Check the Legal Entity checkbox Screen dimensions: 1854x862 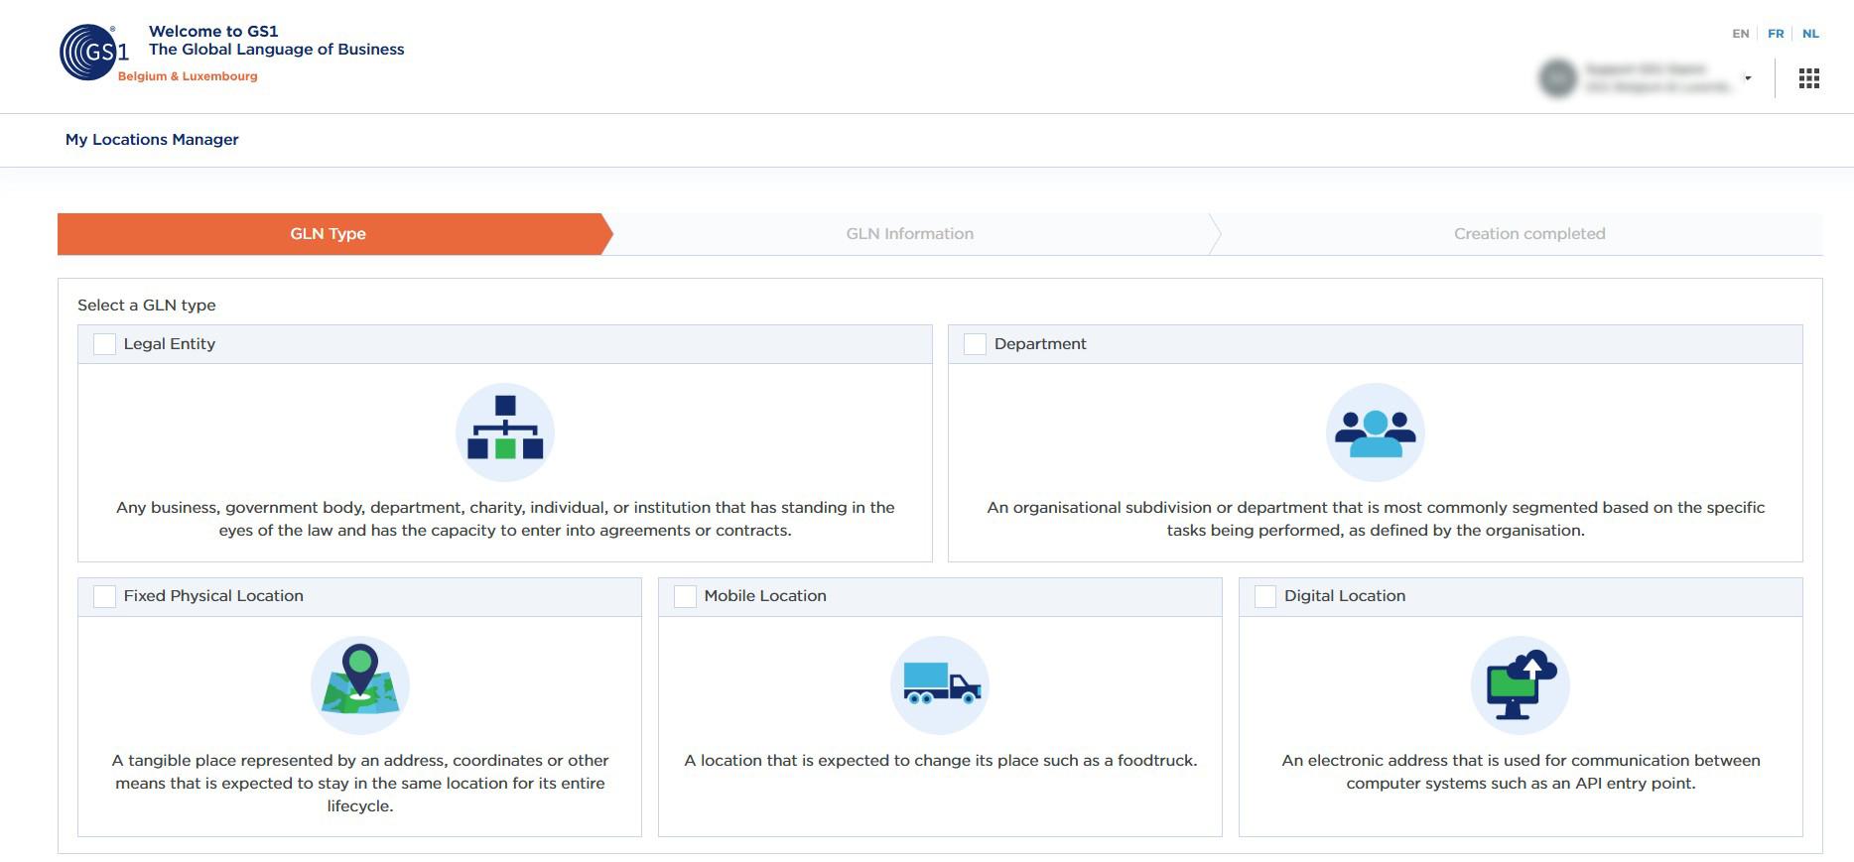104,344
